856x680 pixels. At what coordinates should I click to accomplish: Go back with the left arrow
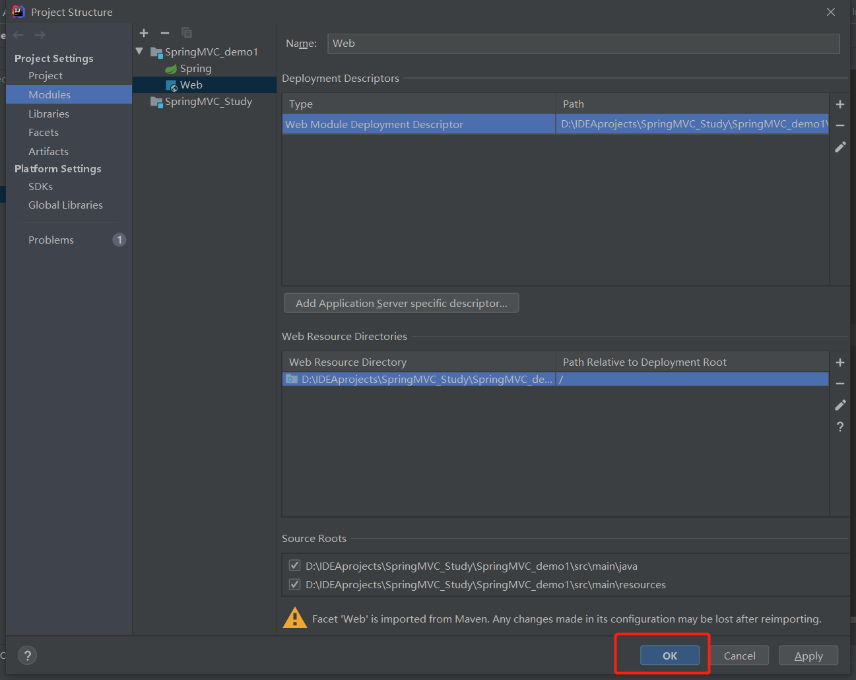pyautogui.click(x=18, y=35)
